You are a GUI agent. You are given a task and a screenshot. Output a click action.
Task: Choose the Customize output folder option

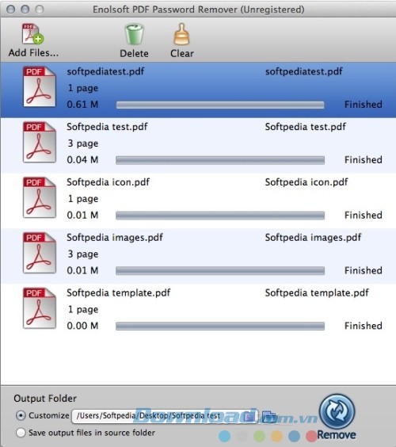[21, 415]
